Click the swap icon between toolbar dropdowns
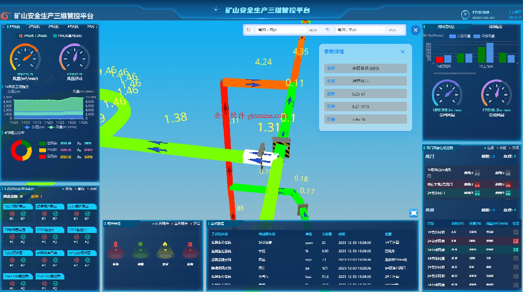The height and width of the screenshot is (292, 523). click(327, 30)
